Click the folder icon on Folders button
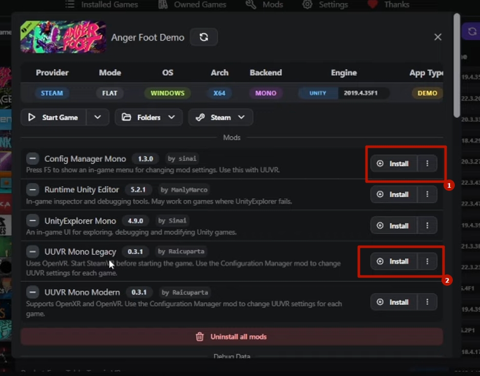Image resolution: width=480 pixels, height=376 pixels. [126, 117]
